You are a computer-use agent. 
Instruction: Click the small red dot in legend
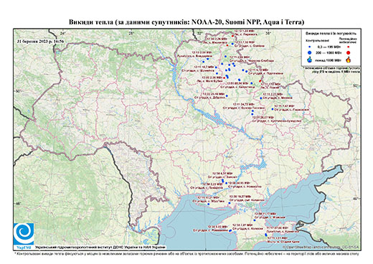pos(348,47)
